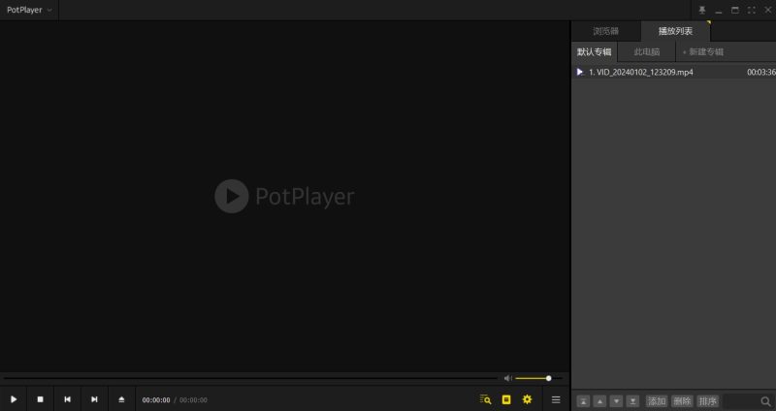Enter fullscreen using the title bar icon
Screen dimensions: 776x411
click(x=751, y=10)
